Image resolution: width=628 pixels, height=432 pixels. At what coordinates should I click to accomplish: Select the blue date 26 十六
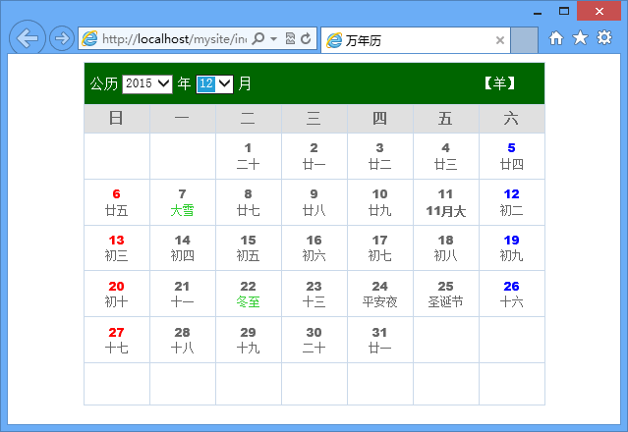tap(511, 294)
